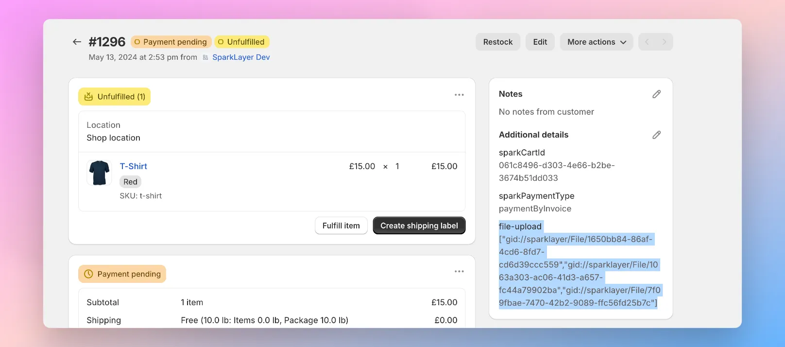
Task: Edit Additional details with the pencil icon
Action: [656, 135]
